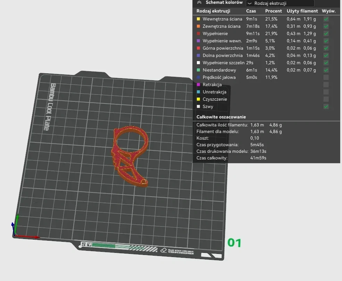
Task: Enable display of Prędkość jałowa moves
Action: tap(326, 77)
